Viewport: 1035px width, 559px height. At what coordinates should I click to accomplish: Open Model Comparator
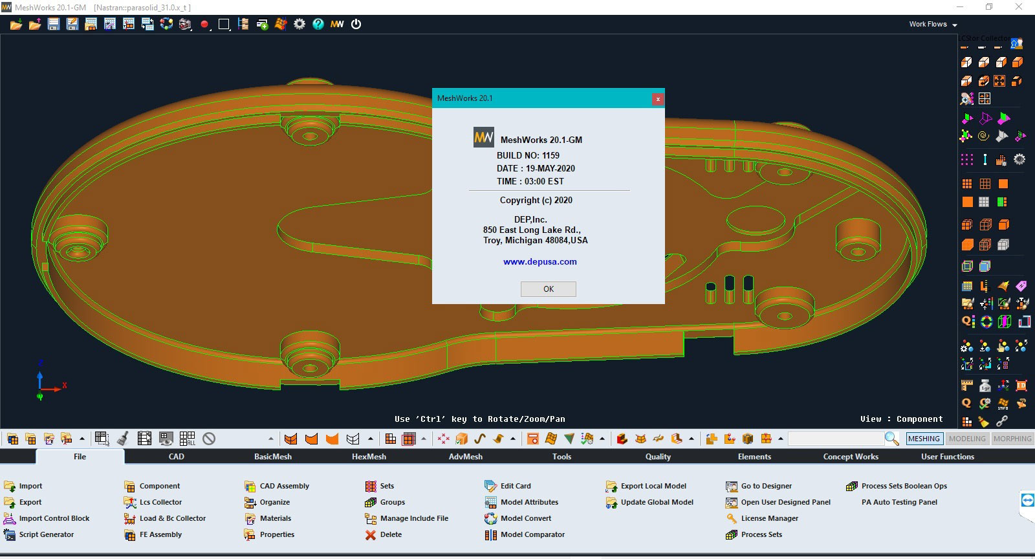point(525,534)
